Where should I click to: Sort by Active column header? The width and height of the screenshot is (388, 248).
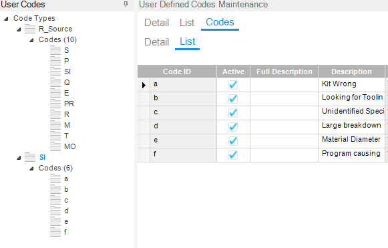233,72
